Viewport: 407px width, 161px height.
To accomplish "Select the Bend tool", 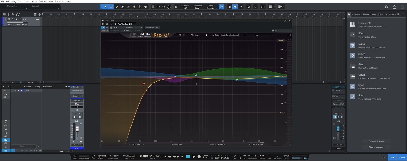I will coord(140,7).
